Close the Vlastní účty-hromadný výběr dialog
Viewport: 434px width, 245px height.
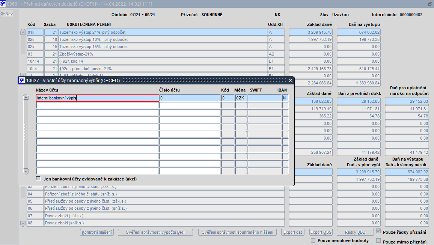[x=290, y=80]
